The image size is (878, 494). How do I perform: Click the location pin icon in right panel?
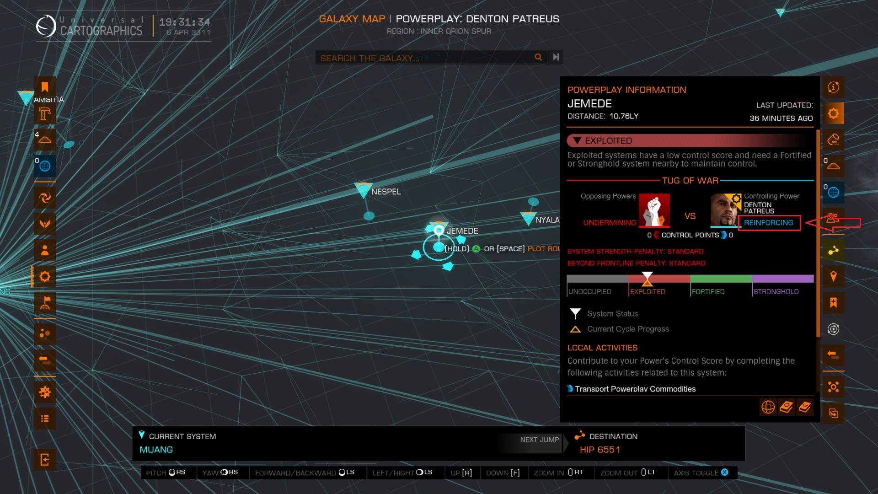[x=833, y=276]
